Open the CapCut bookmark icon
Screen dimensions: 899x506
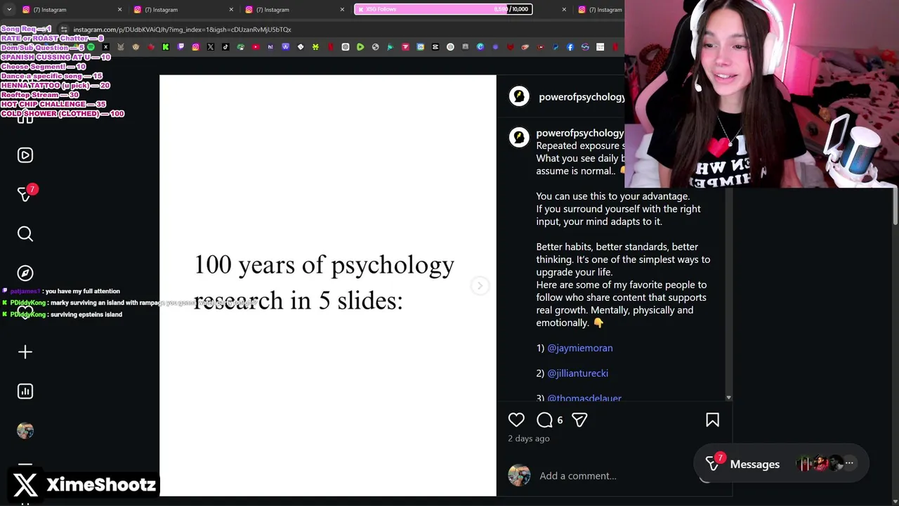435,47
